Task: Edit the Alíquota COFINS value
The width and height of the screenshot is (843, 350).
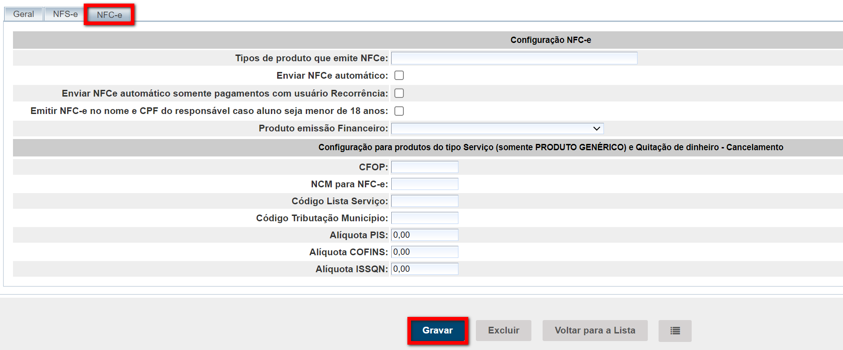Action: (424, 252)
